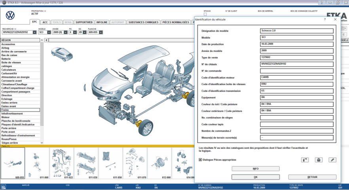349x190 pixels.
Task: Open the PIÈCES NORMALISÉES tab
Action: pos(176,22)
